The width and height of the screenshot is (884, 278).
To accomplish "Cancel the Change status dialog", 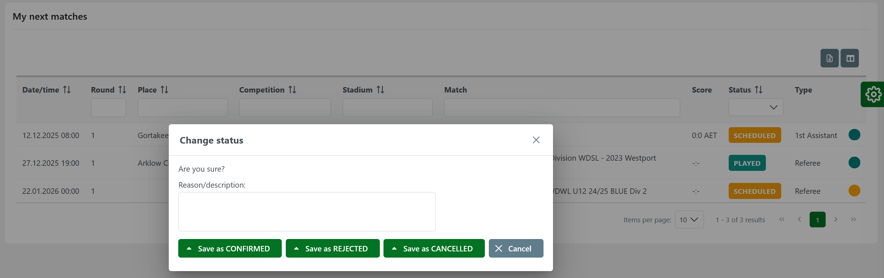I will tap(516, 248).
